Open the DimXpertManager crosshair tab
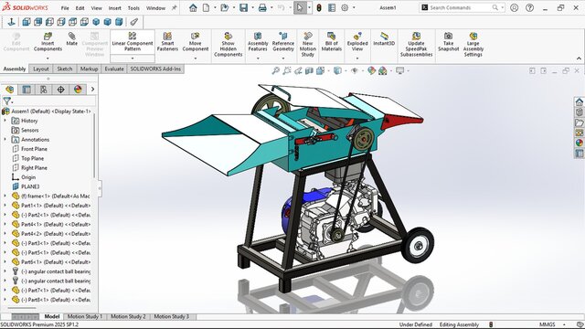Image resolution: width=585 pixels, height=329 pixels. (61, 90)
